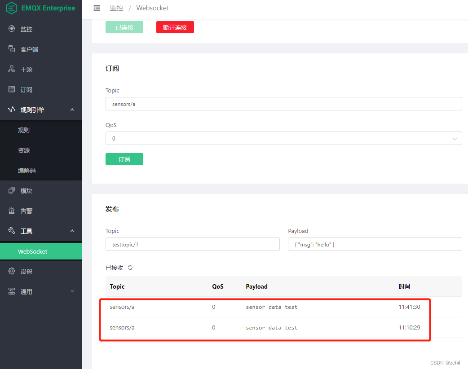Open the subscribe QoS dropdown
Image resolution: width=468 pixels, height=369 pixels.
pos(283,138)
